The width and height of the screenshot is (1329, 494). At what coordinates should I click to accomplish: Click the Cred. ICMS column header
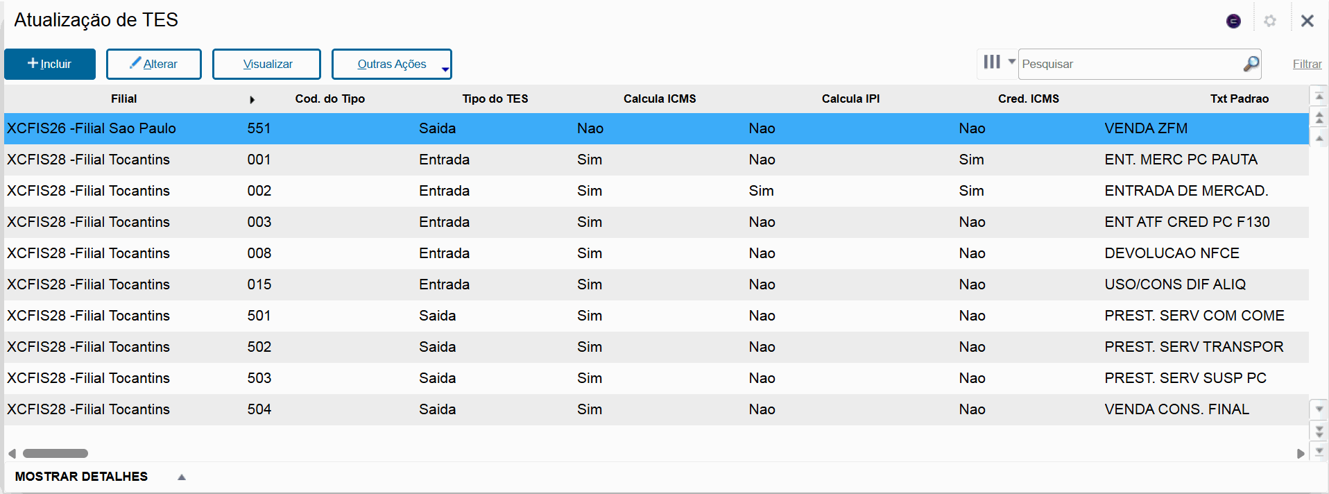point(1029,99)
